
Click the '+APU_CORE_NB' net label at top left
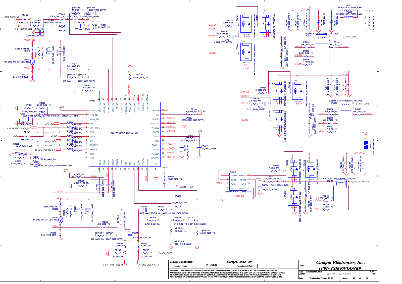(x=12, y=17)
